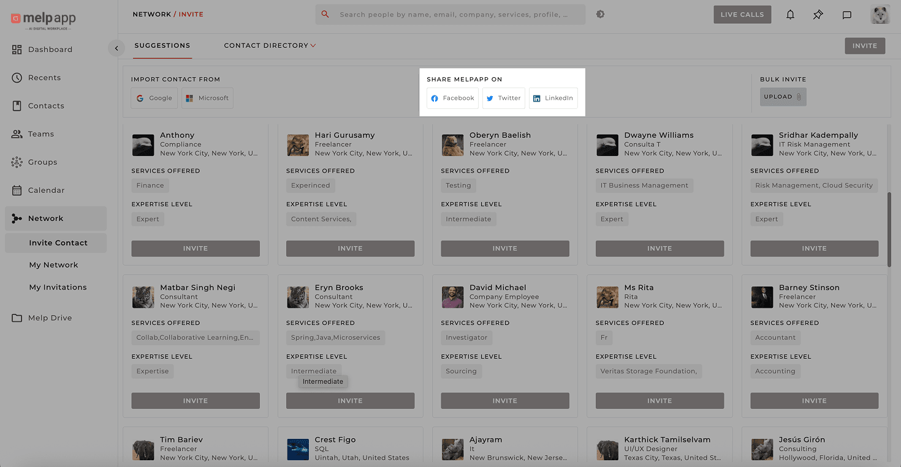Share Melpapp on Twitter
The width and height of the screenshot is (901, 467).
tap(503, 98)
